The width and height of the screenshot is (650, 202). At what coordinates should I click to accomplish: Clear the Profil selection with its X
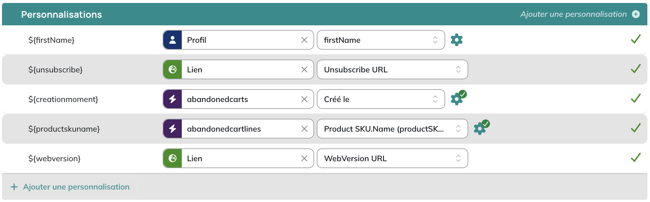304,40
